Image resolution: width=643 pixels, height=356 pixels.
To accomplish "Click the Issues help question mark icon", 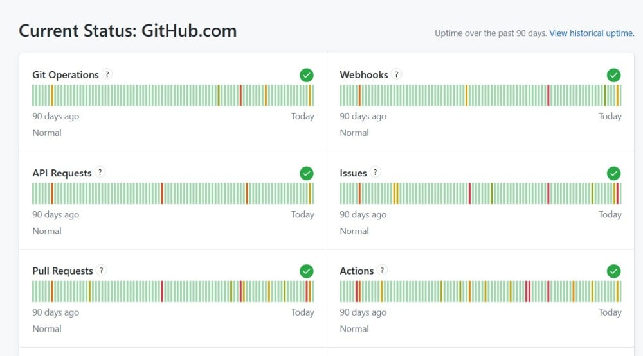I will pos(376,173).
